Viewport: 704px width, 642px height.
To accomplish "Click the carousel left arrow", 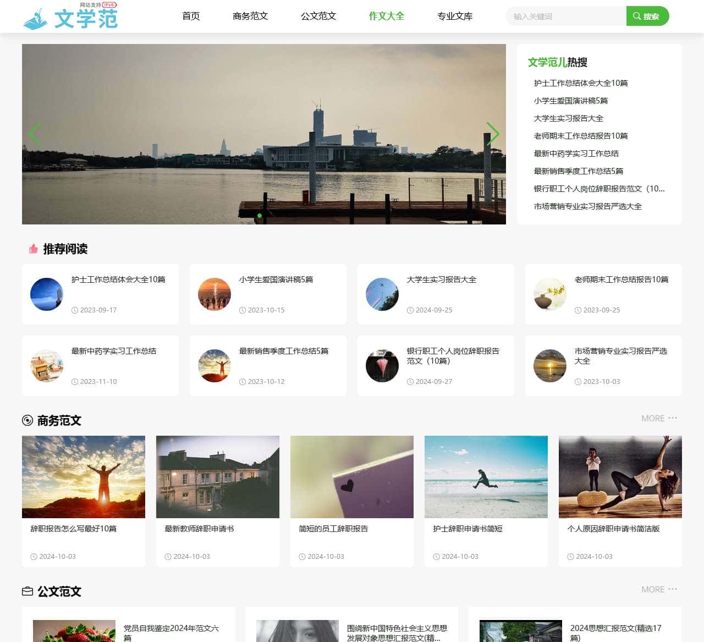I will [35, 134].
